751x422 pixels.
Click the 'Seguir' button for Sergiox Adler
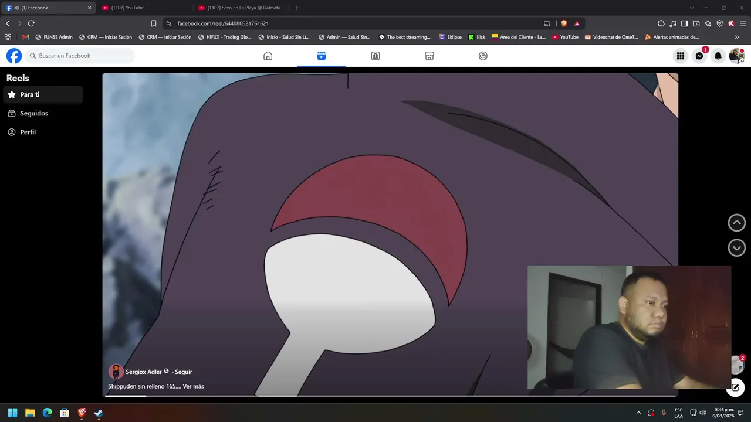[183, 372]
